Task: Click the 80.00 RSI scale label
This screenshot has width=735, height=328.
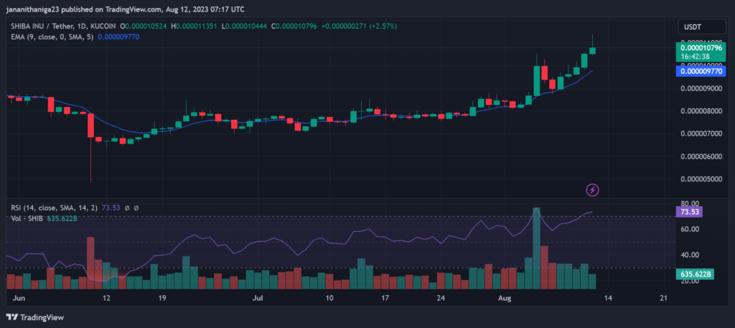Action: point(690,204)
